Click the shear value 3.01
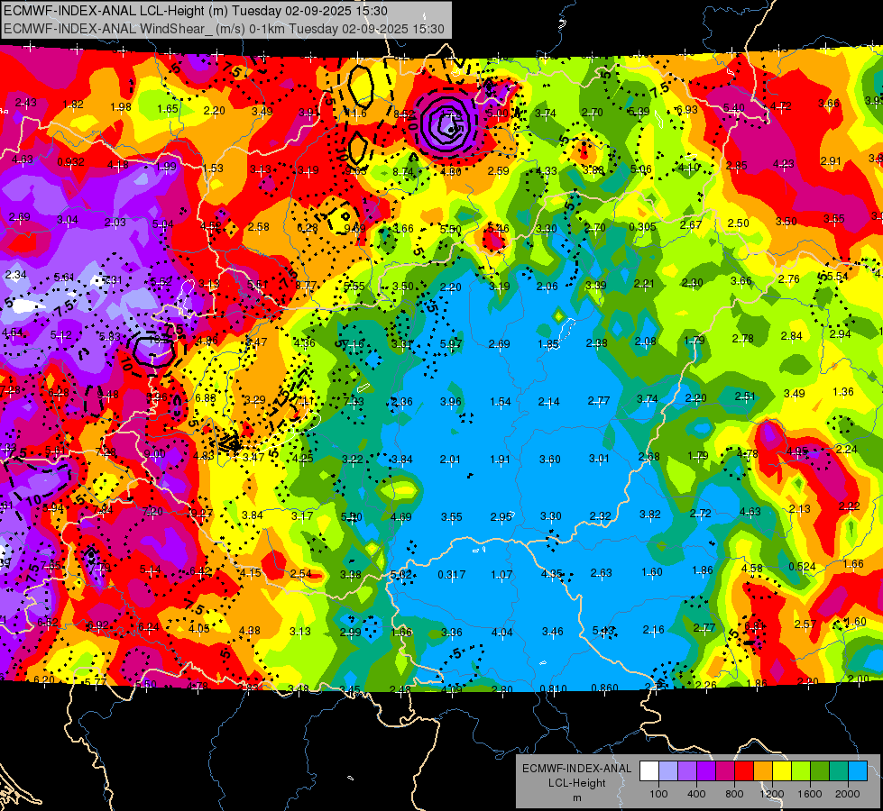This screenshot has width=883, height=811. click(x=599, y=458)
